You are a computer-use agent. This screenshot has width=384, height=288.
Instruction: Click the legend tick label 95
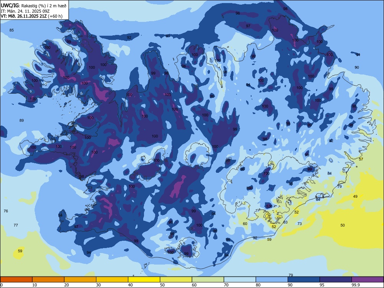point(322,285)
